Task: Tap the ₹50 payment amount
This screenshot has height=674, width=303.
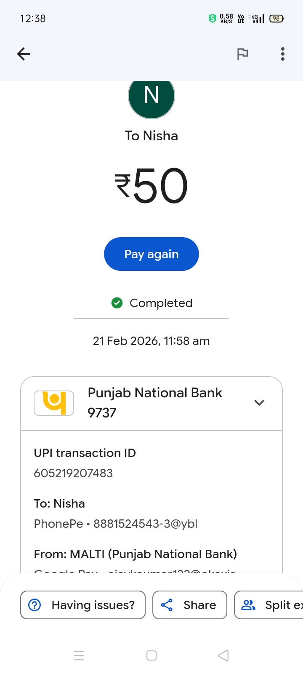Action: coord(151,186)
